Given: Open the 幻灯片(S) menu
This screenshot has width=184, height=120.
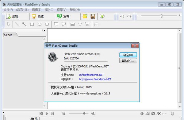Looking at the screenshot, I should tap(22, 10).
